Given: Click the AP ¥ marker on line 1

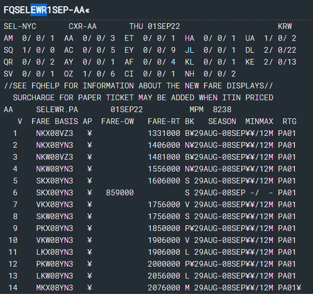Looking at the screenshot, I should [90, 133].
